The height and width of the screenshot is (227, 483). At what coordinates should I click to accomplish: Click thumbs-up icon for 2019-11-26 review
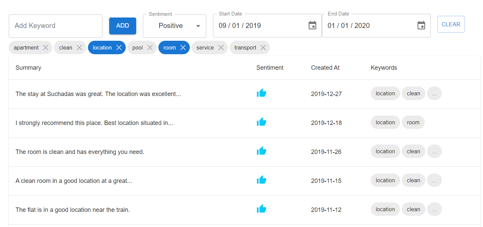[262, 151]
